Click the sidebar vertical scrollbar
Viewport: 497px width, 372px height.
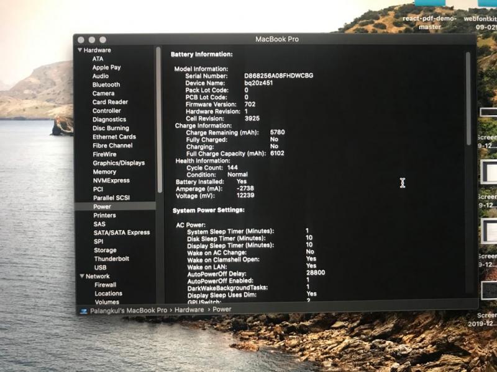pos(159,120)
